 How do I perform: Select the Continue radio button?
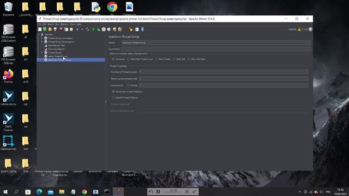pyautogui.click(x=113, y=59)
